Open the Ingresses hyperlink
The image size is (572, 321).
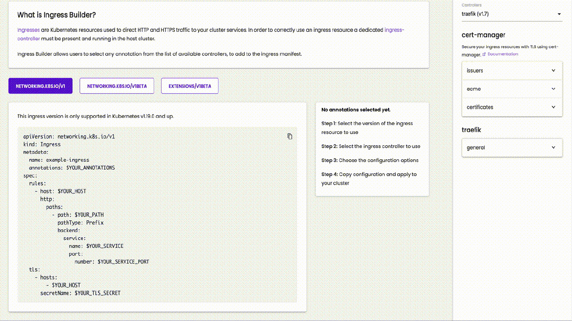point(29,30)
